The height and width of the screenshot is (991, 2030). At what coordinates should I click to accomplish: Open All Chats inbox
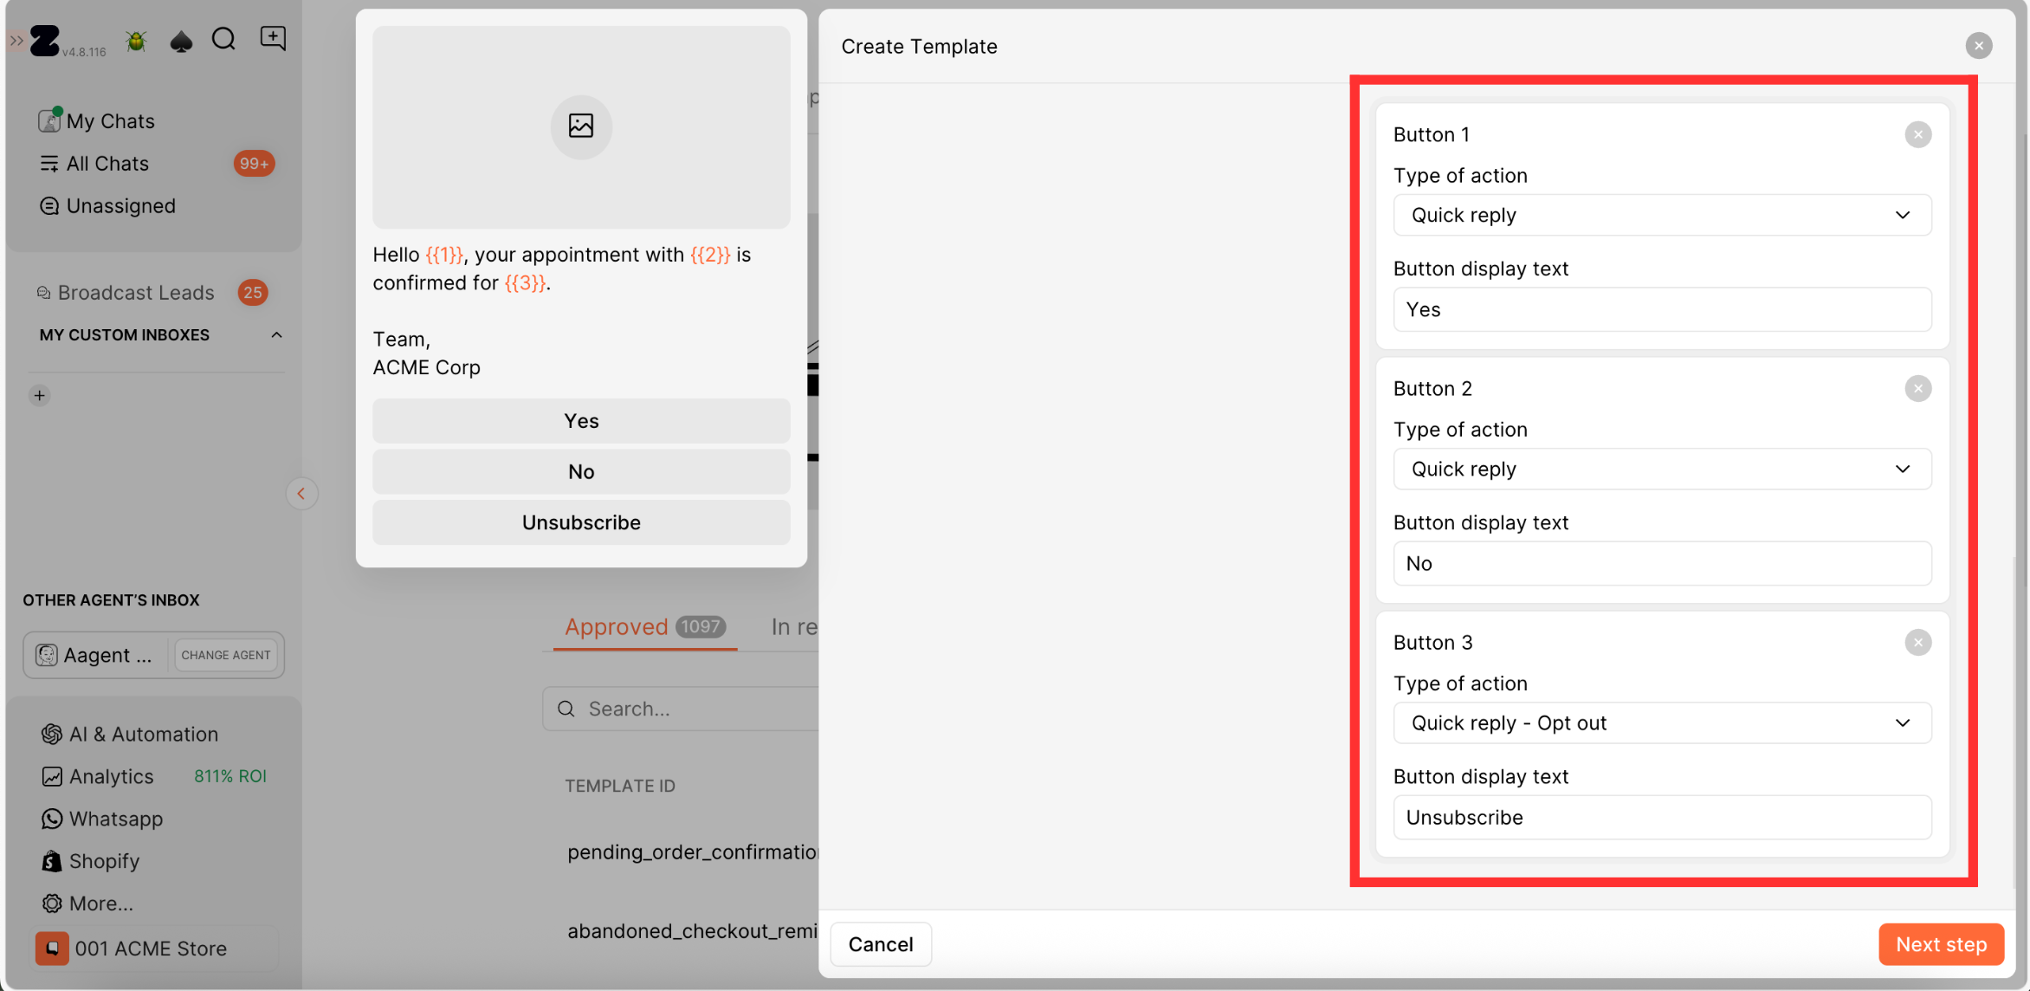click(x=107, y=164)
